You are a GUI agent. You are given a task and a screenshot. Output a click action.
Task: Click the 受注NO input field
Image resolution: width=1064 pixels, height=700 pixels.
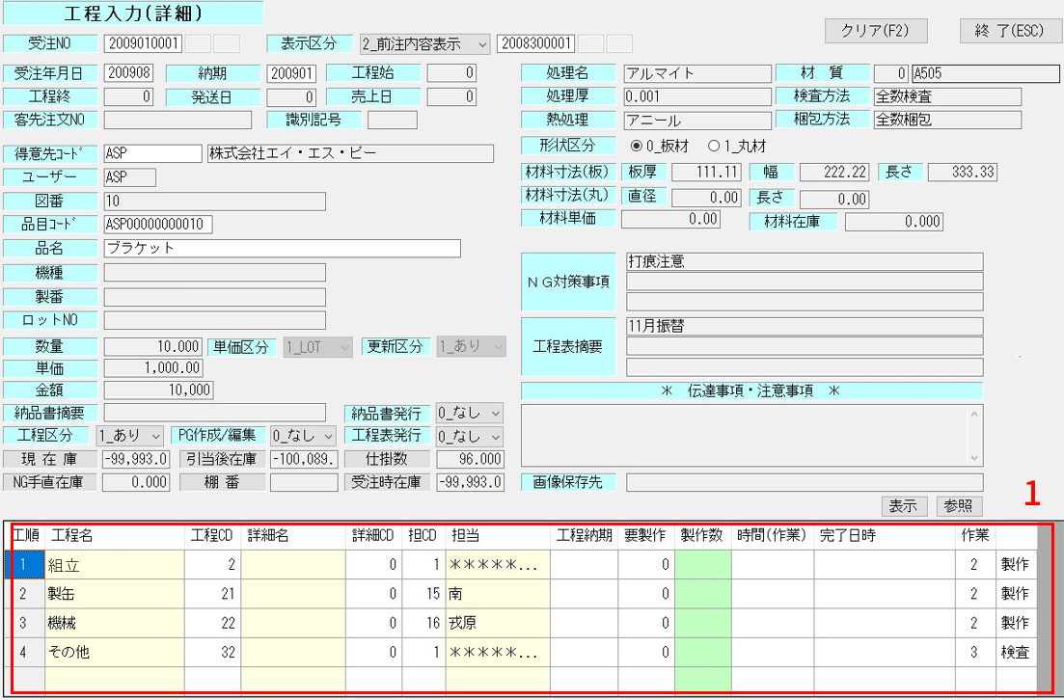[x=143, y=43]
